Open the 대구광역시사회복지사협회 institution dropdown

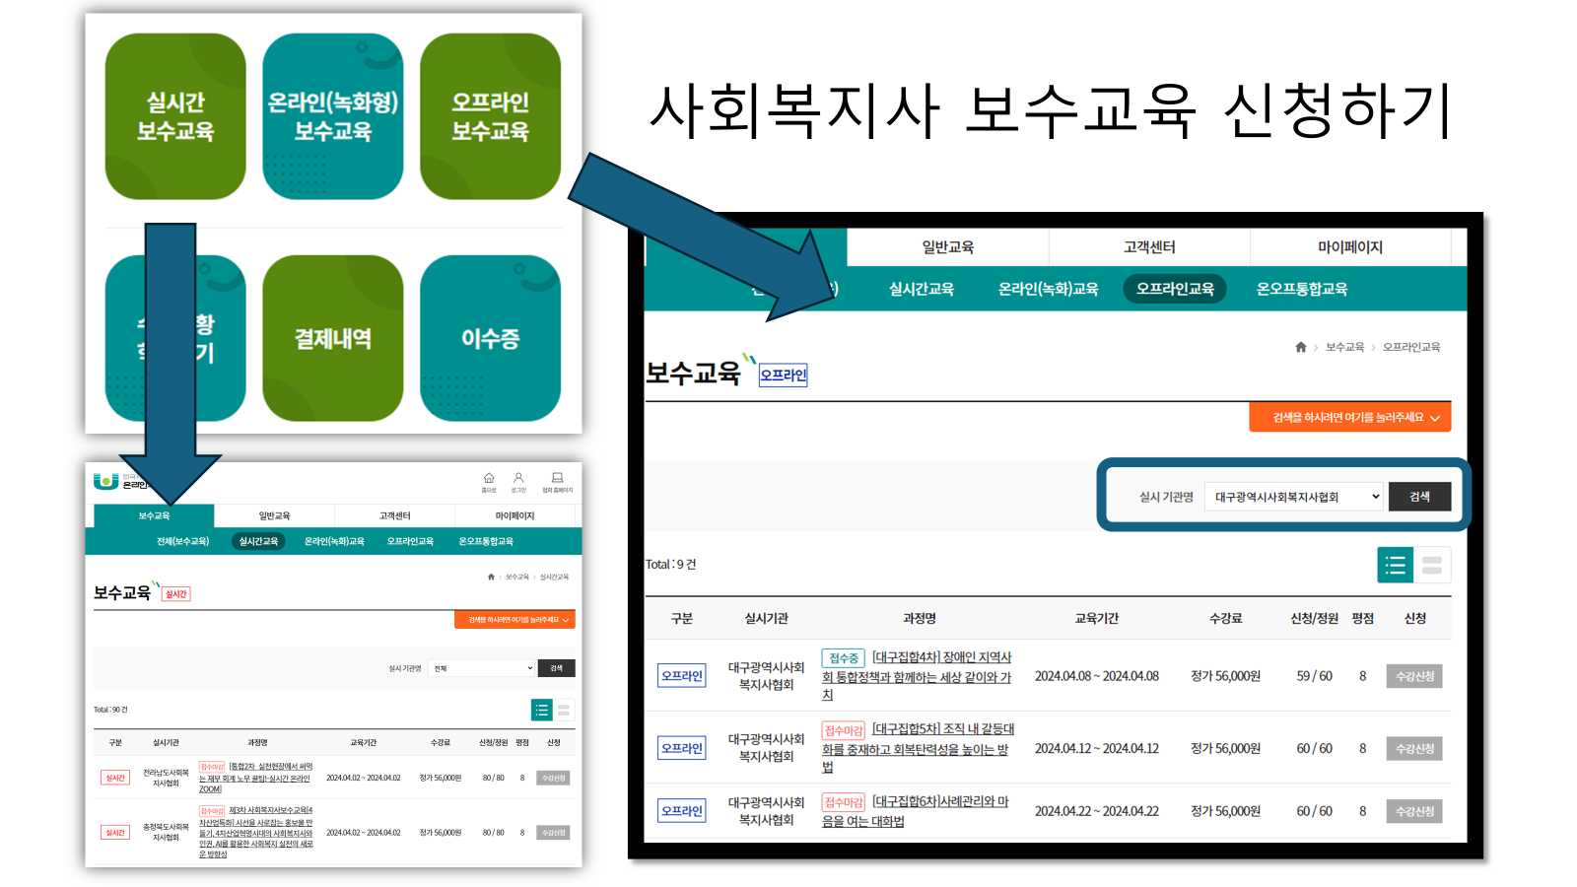coord(1294,496)
